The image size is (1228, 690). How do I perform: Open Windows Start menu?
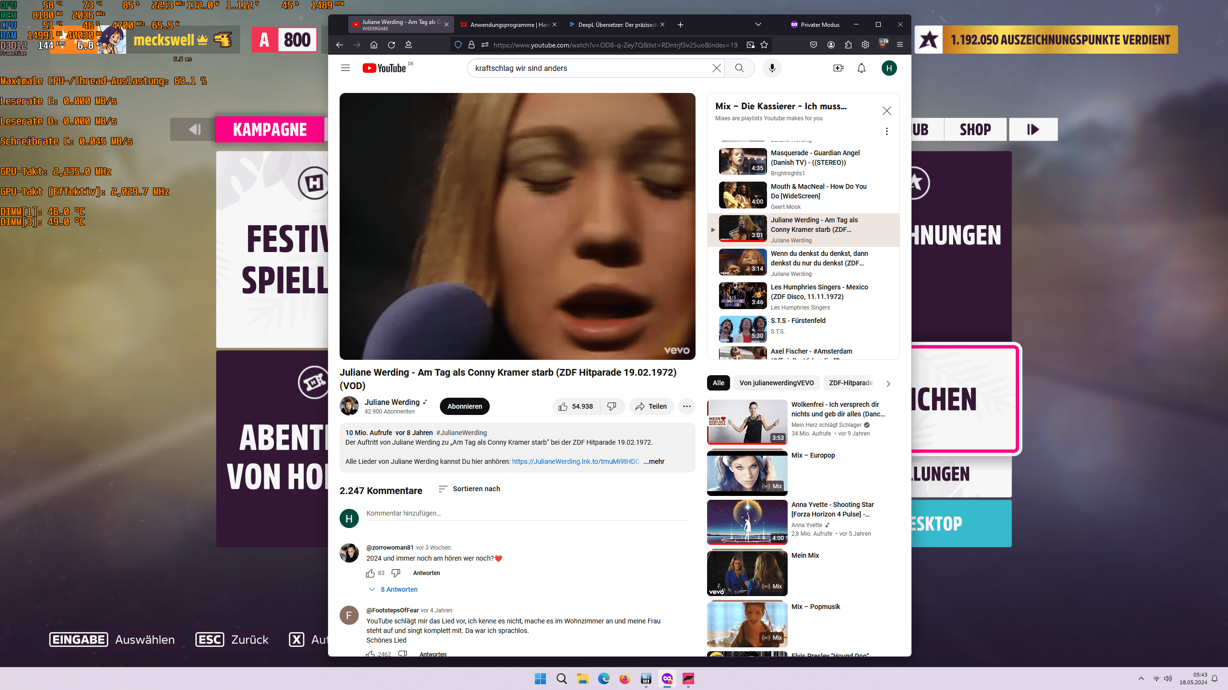(x=540, y=678)
